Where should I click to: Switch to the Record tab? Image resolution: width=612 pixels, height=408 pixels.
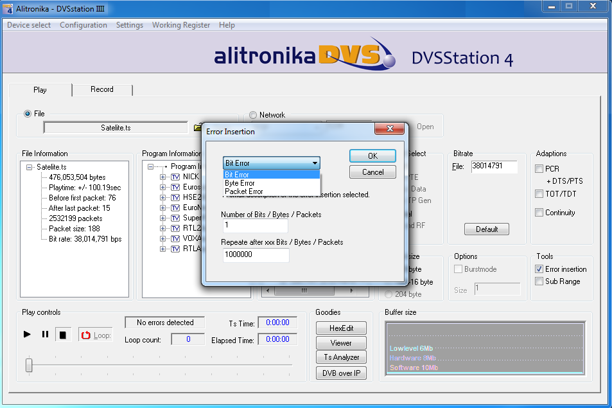(101, 89)
